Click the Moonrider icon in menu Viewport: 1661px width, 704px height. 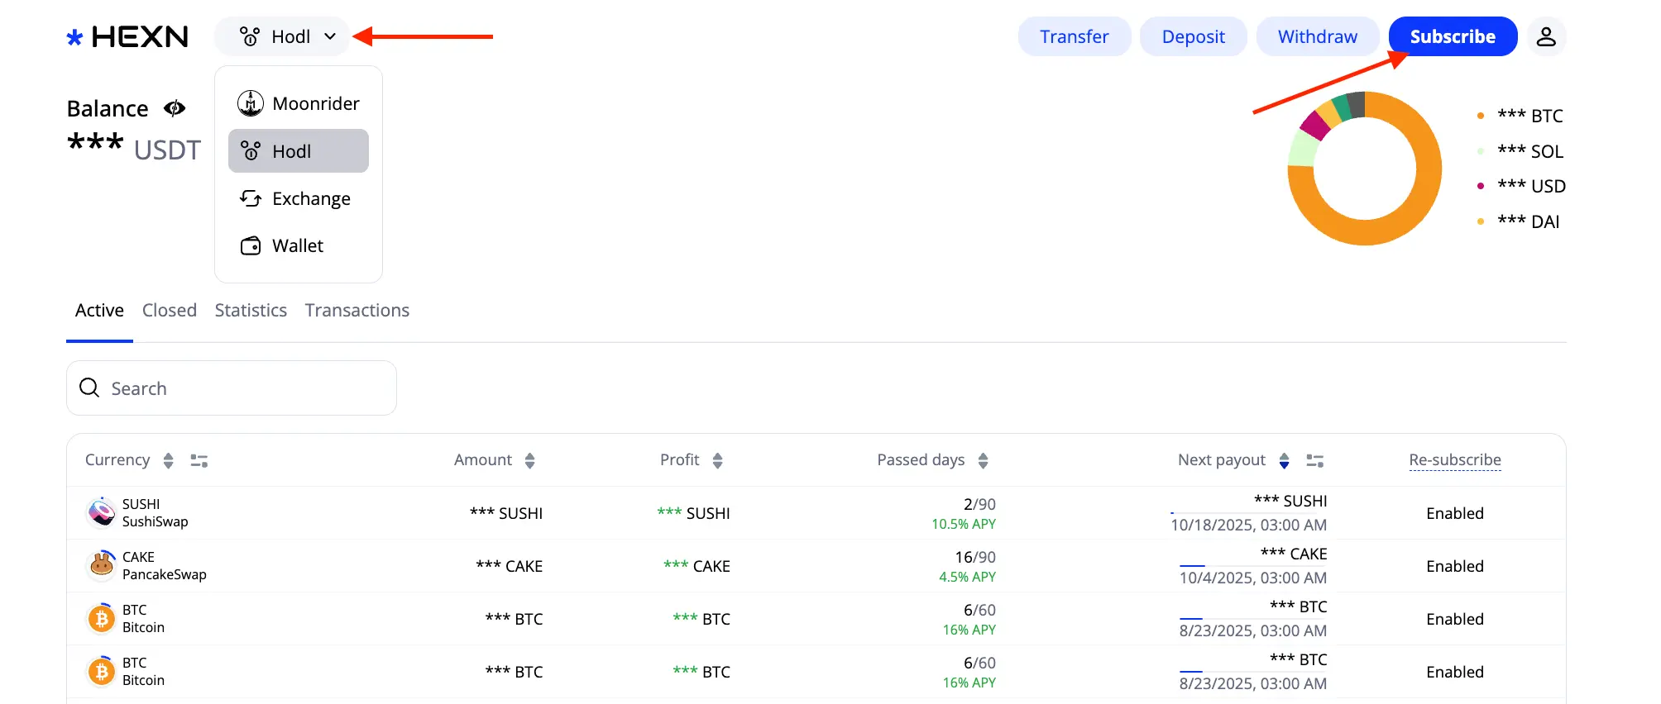(x=251, y=103)
